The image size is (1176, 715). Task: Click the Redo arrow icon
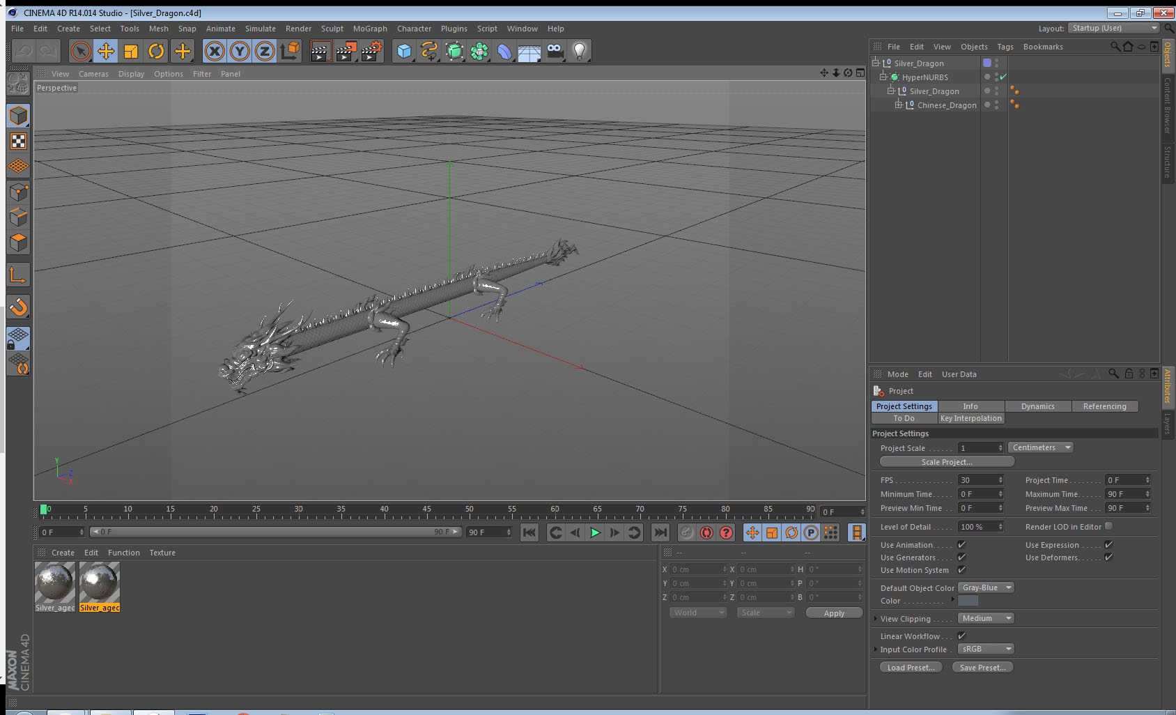coord(48,51)
